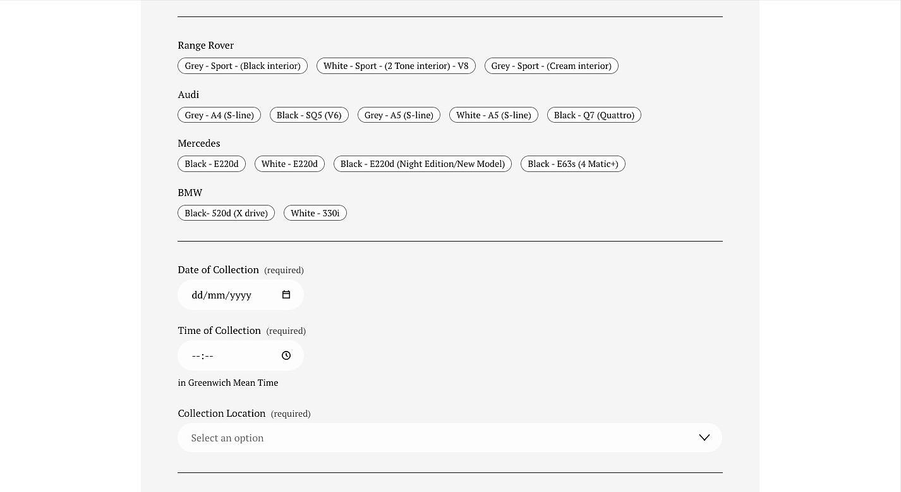Choose Black - SQ5 (V6) option
Viewport: 901px width, 492px height.
tap(309, 115)
